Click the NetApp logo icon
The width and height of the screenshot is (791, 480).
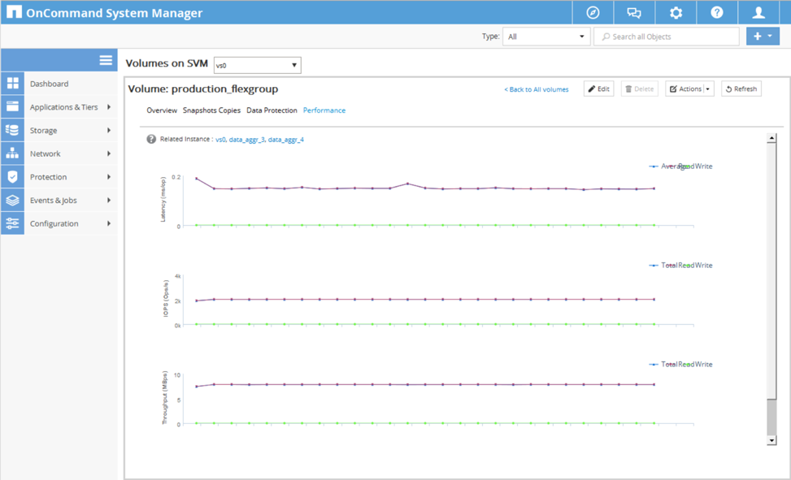pos(14,12)
